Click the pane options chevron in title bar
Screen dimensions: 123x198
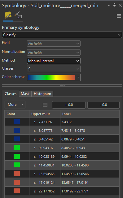(109, 5)
